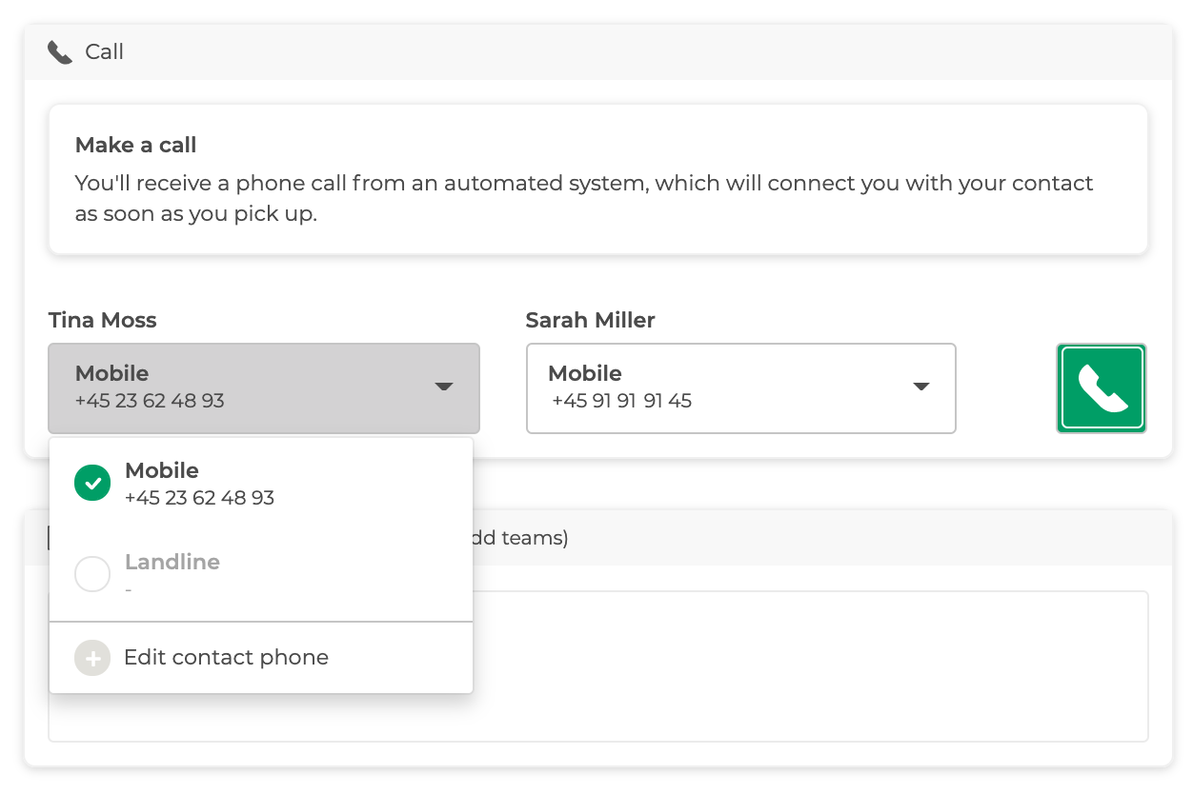This screenshot has height=794, width=1193.
Task: Click the partially hidden 'dd teams)' header text
Action: pos(519,538)
